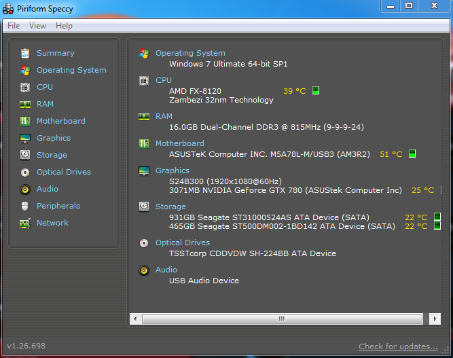453x358 pixels.
Task: Click the Storage drive icon in summary pane
Action: (x=144, y=207)
